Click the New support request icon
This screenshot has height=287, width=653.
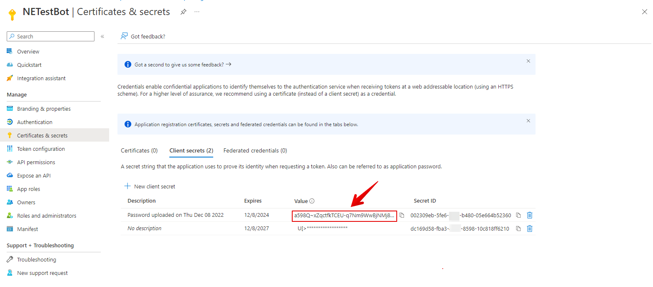coord(10,273)
